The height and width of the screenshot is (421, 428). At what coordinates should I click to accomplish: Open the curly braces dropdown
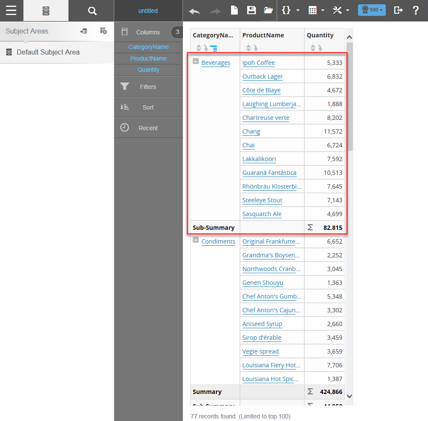[x=290, y=11]
